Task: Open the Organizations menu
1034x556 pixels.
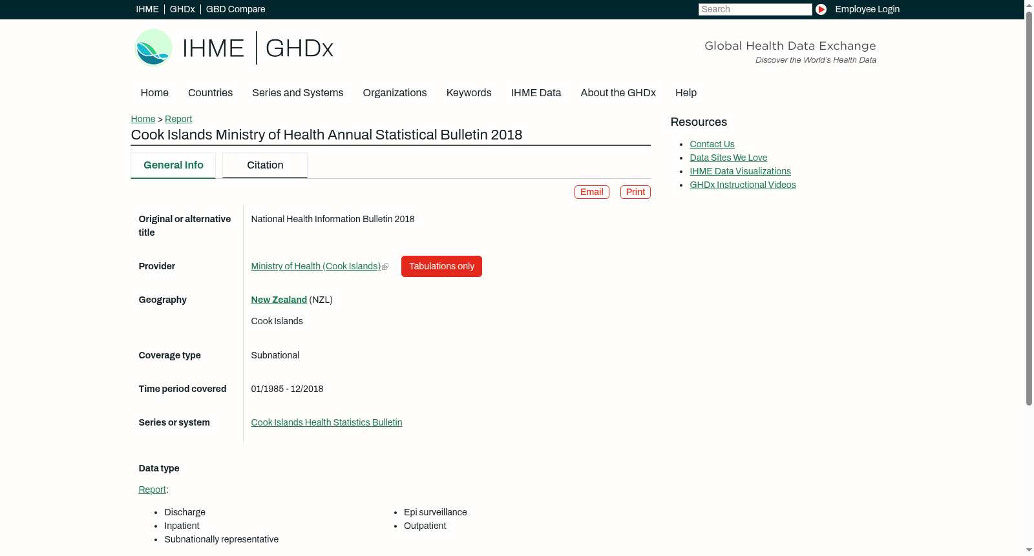Action: coord(395,93)
